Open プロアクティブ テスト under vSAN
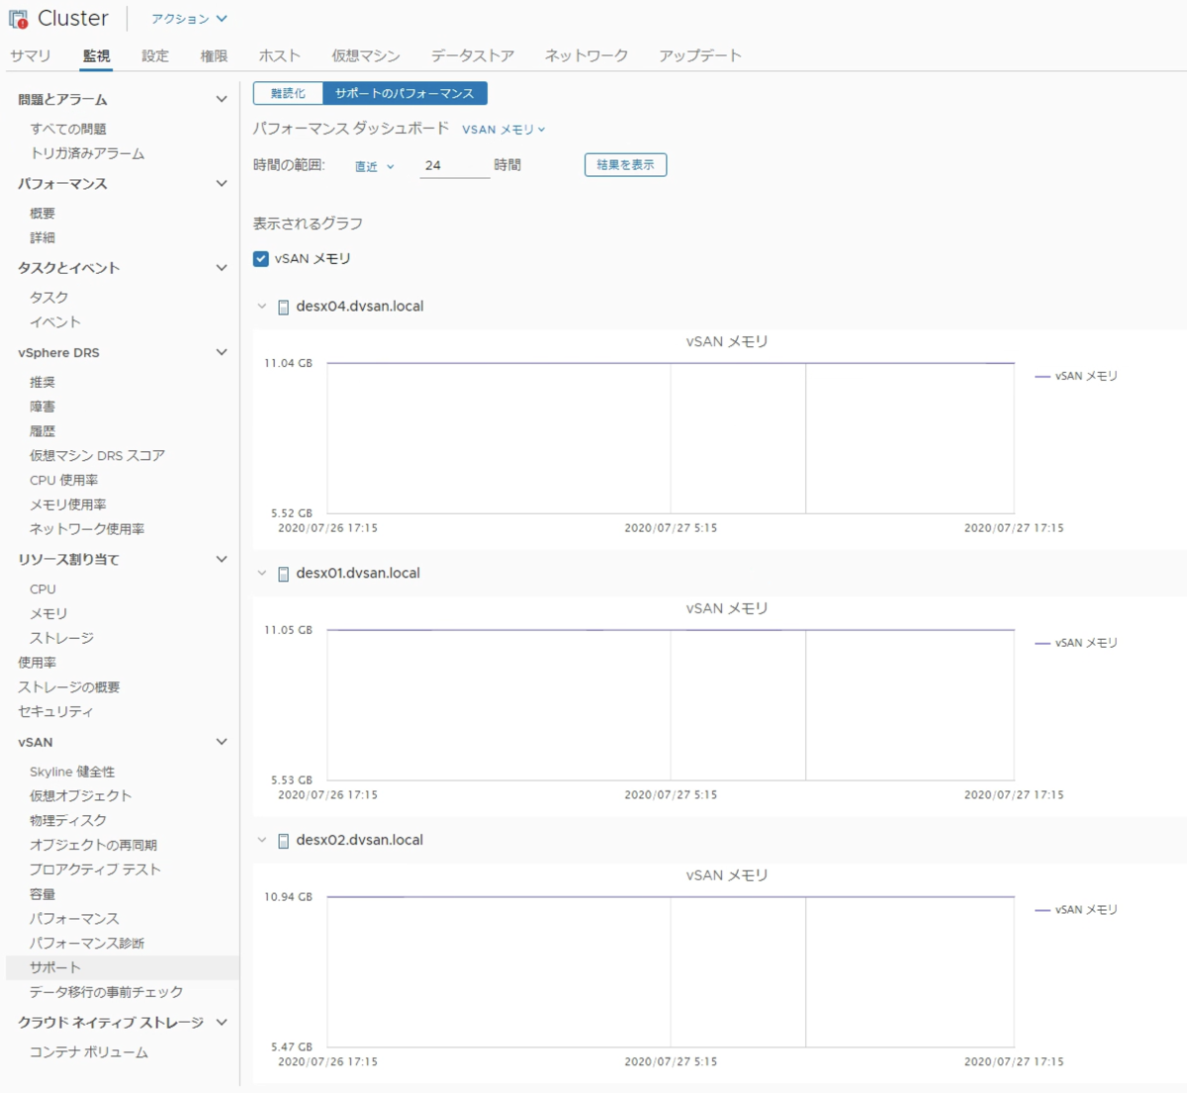Screen dimensions: 1187x1093 point(95,869)
